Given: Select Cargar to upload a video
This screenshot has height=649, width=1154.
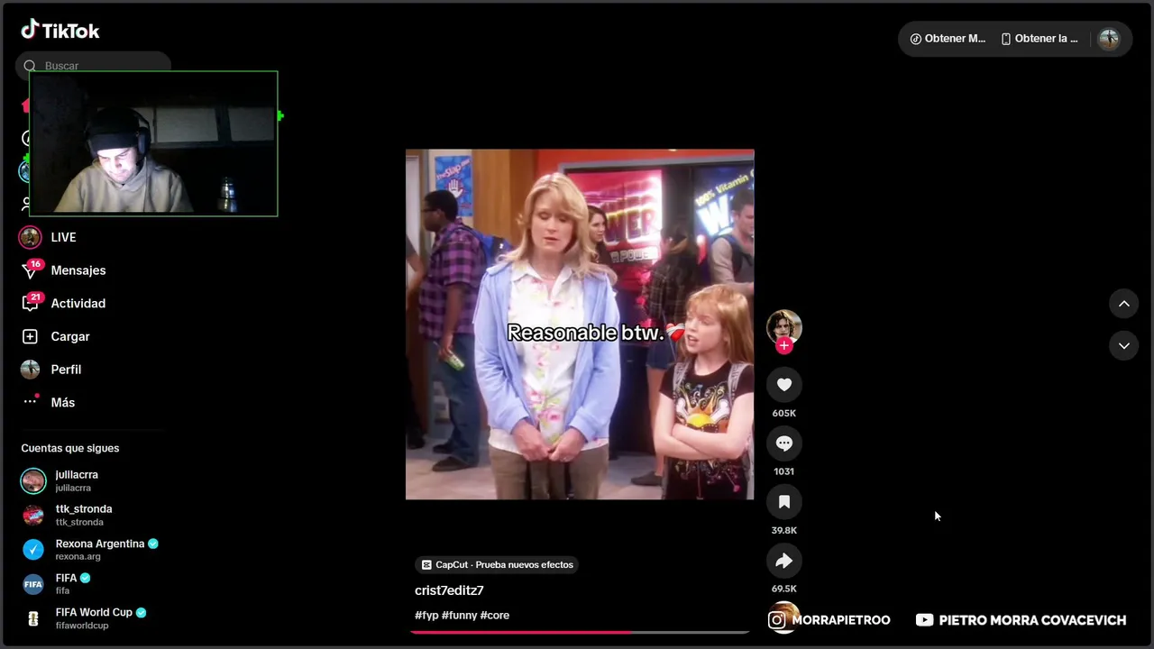Looking at the screenshot, I should point(56,336).
